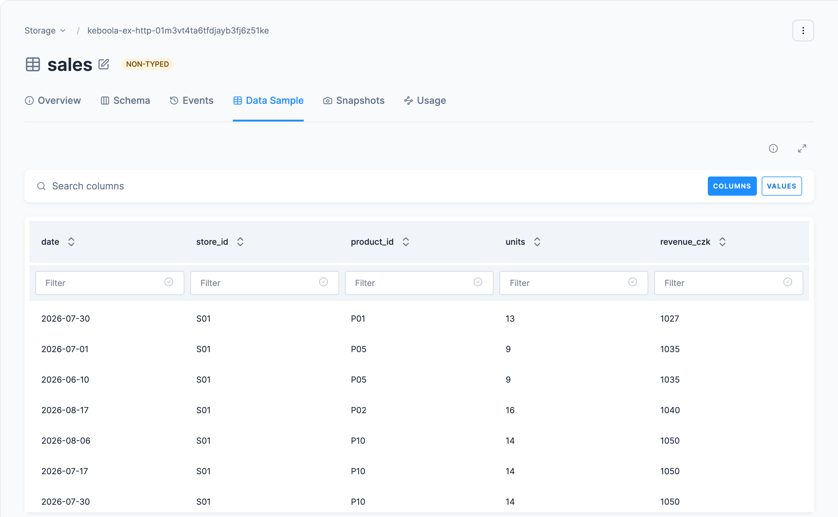Click the store_id Filter input

264,283
